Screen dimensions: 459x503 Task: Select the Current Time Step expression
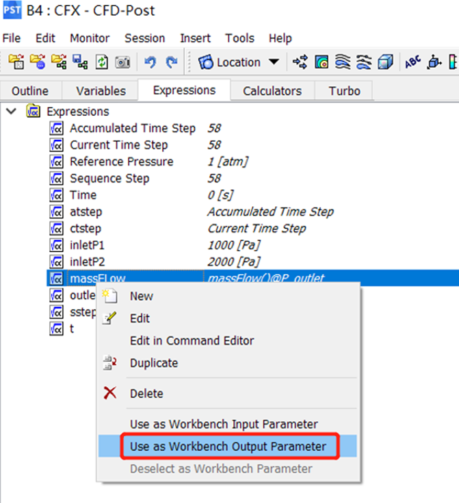coord(119,145)
